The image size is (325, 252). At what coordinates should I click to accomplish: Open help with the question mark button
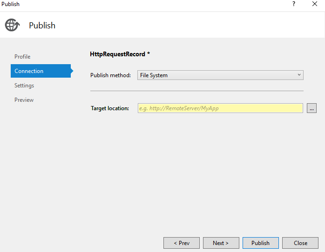294,4
